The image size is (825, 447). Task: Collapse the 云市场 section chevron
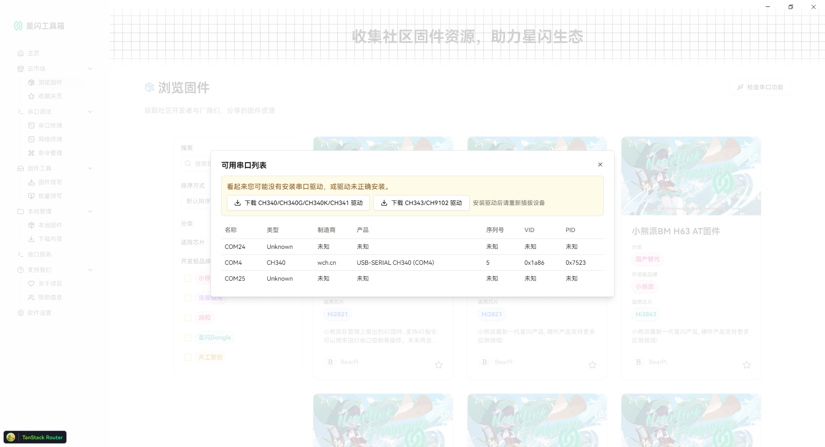(90, 69)
